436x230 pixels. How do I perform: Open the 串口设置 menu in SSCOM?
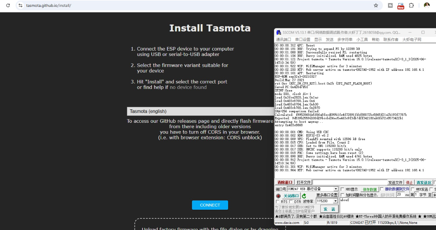(303, 39)
